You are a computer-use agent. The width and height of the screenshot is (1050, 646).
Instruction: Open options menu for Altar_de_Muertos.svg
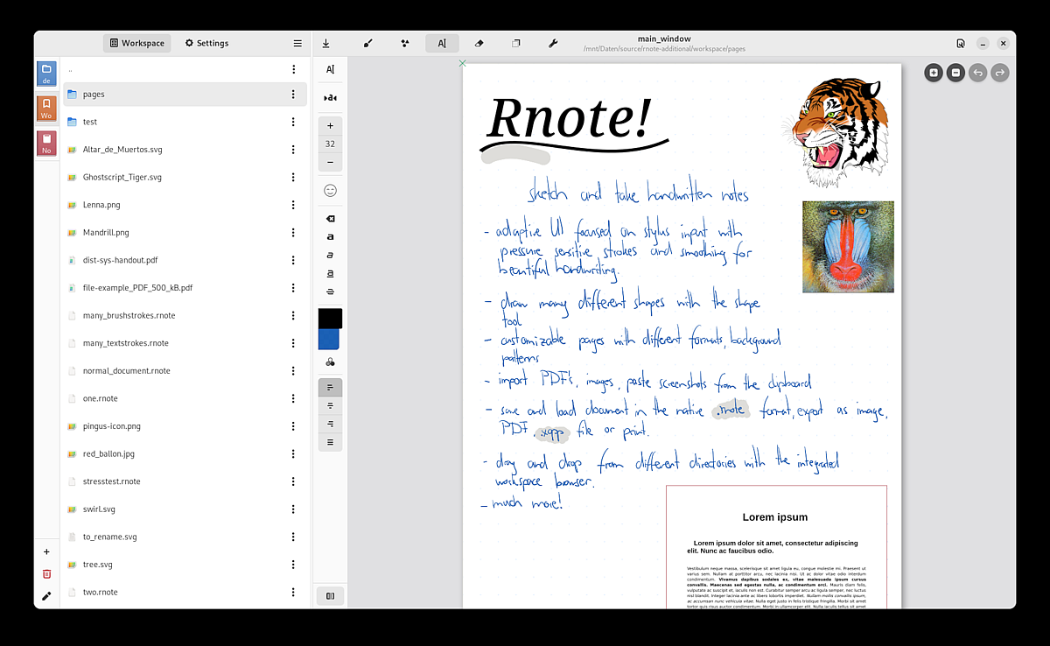point(293,150)
